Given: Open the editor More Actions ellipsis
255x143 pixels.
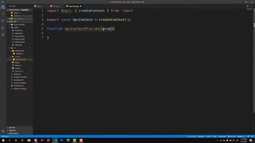Looking at the screenshot, I should [x=252, y=6].
